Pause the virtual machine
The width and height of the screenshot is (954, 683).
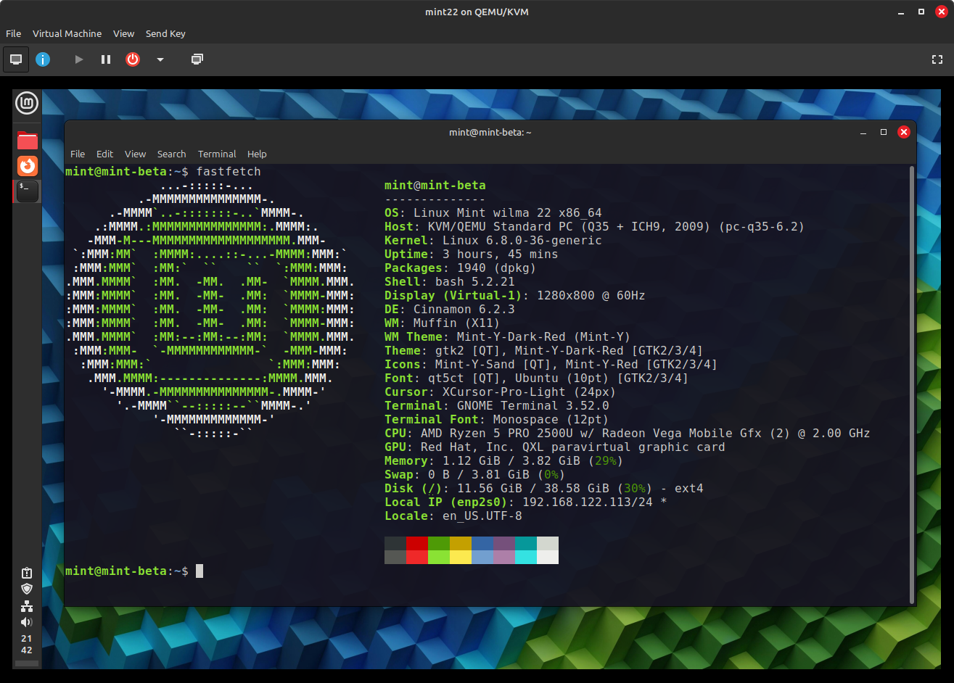coord(106,59)
